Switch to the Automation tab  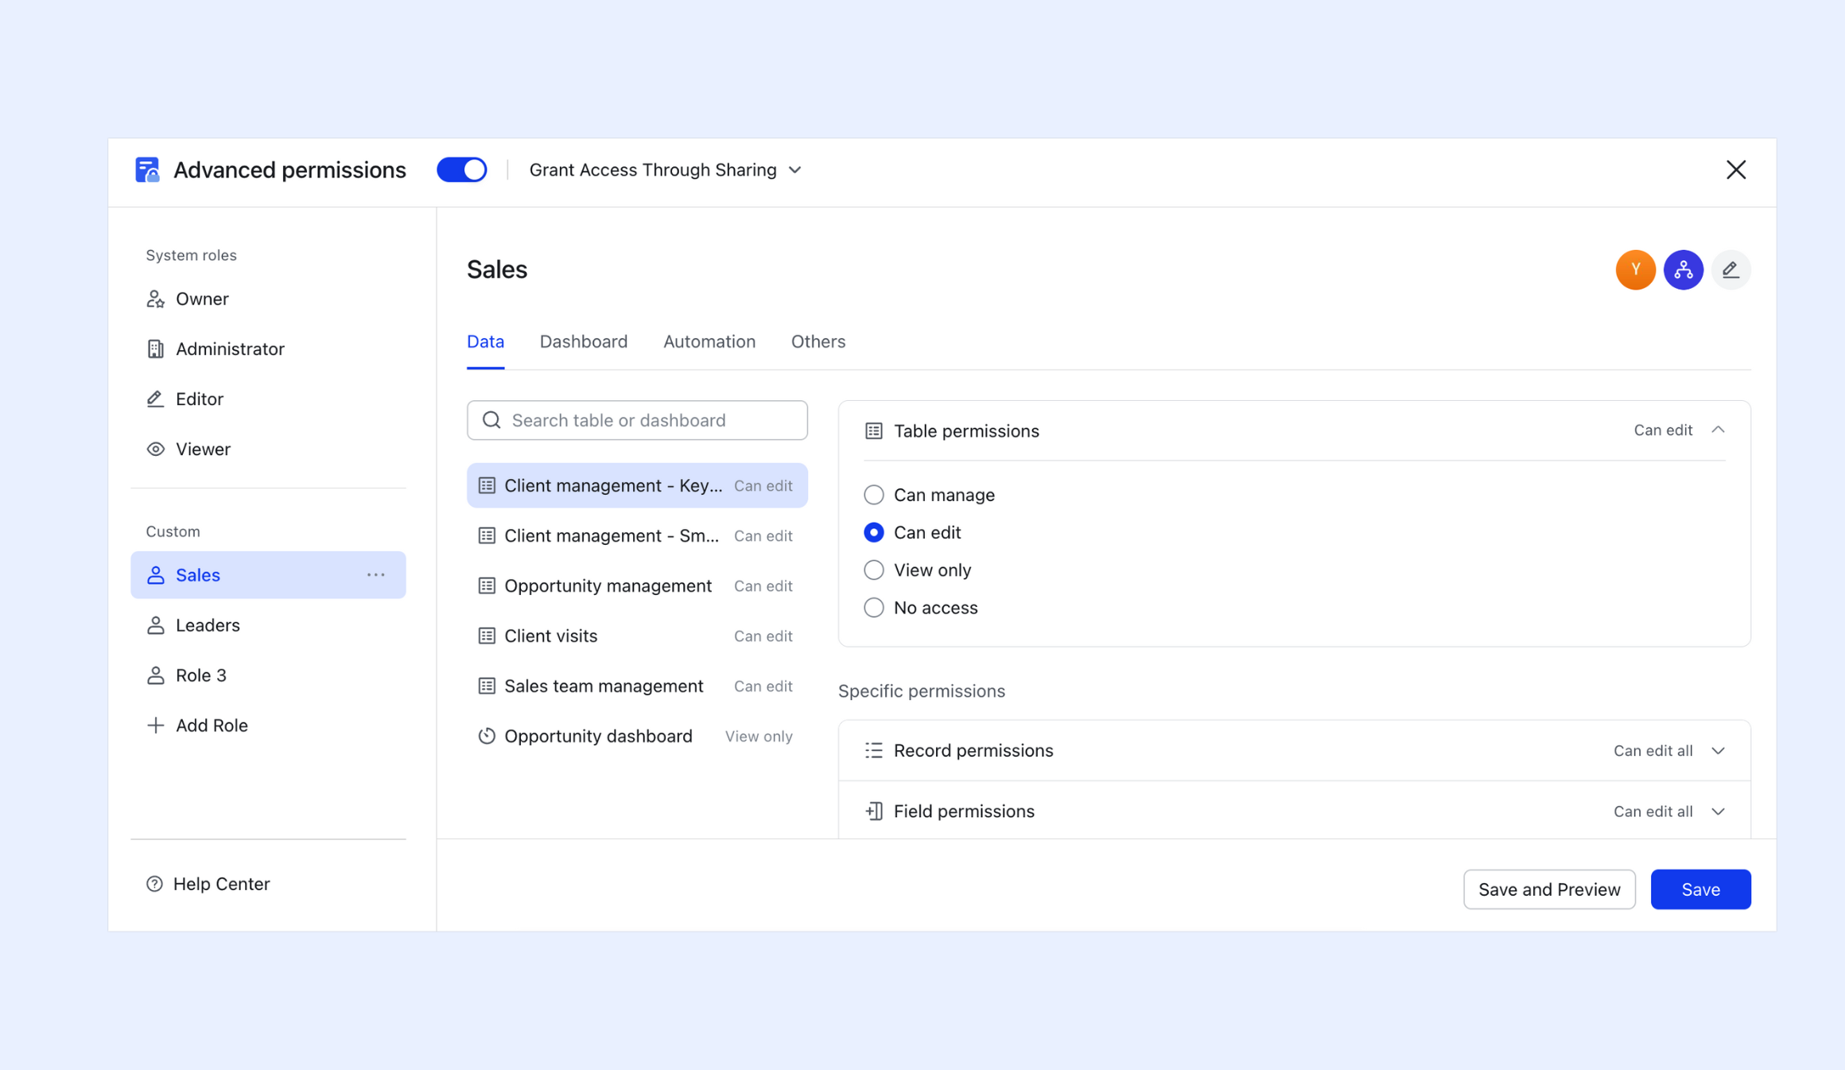click(x=709, y=342)
